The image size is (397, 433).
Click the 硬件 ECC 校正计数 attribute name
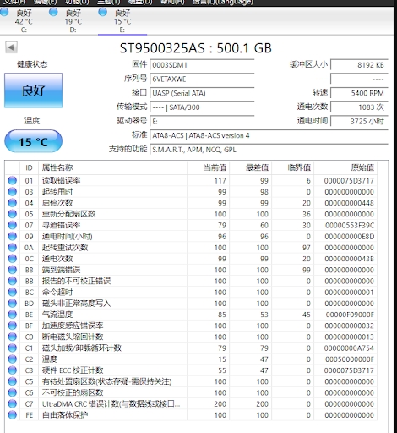[x=73, y=370]
